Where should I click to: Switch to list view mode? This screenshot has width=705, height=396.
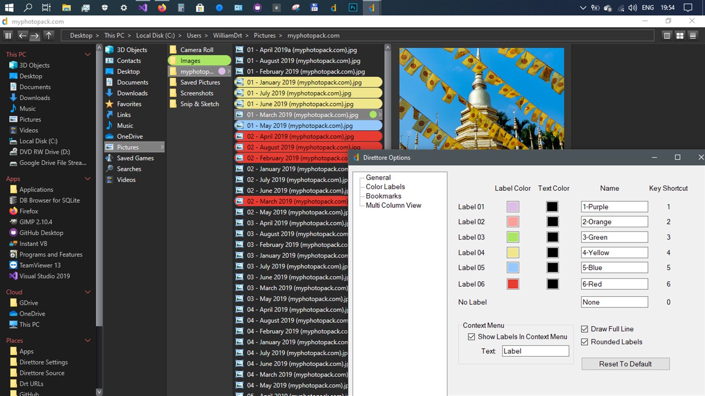click(x=692, y=35)
